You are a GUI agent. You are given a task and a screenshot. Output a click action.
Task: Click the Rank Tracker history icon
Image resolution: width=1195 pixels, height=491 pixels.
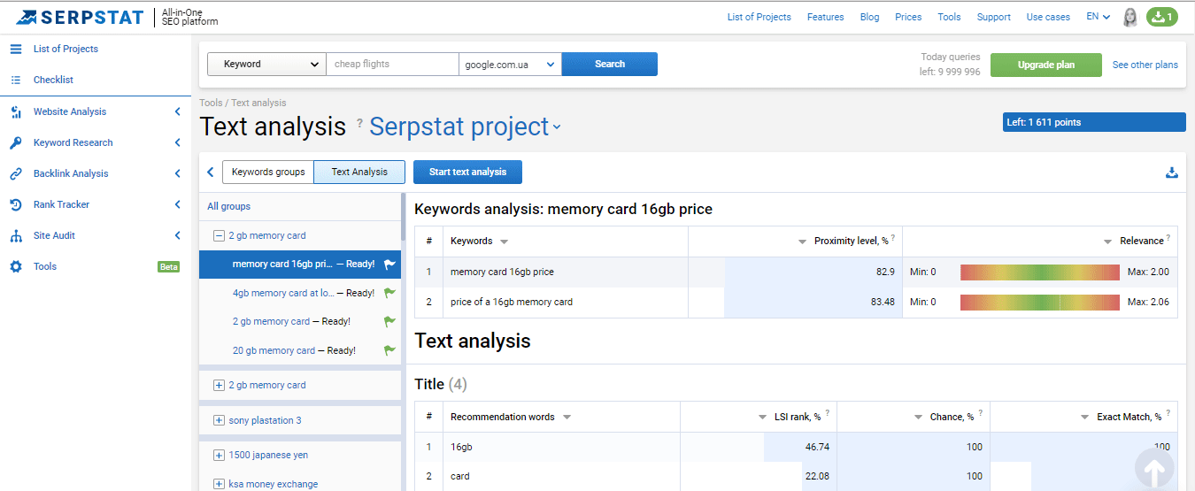click(x=15, y=204)
